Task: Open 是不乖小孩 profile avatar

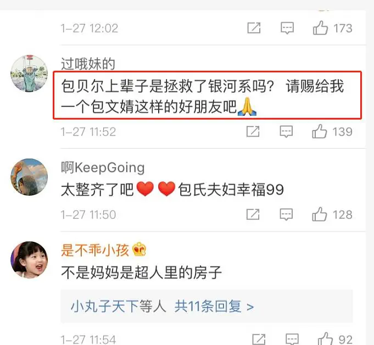Action: tap(29, 259)
